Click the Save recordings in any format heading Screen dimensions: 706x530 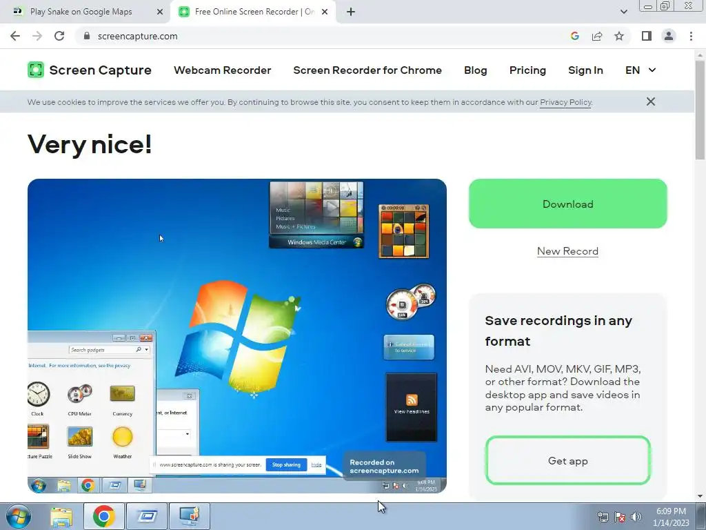(x=558, y=331)
